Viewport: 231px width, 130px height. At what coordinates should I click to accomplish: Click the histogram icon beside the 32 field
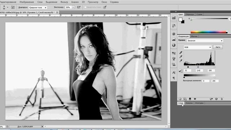(x=180, y=71)
